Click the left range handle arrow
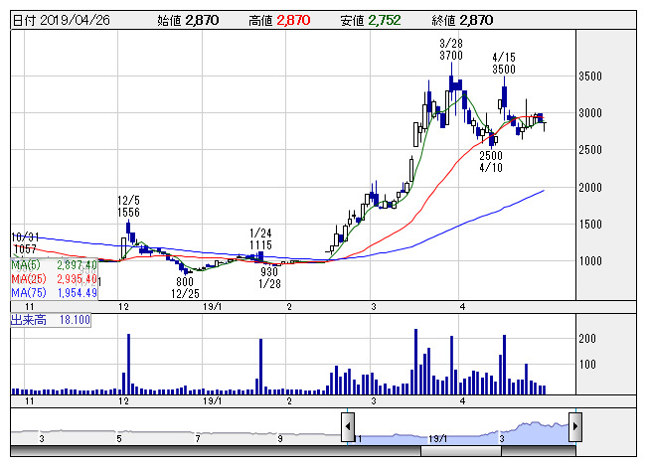648x466 pixels. [x=348, y=427]
